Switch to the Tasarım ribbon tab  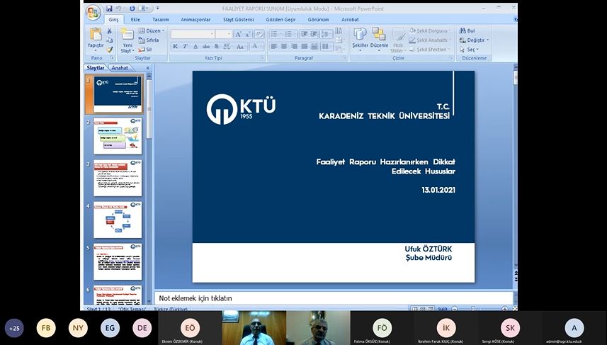161,20
